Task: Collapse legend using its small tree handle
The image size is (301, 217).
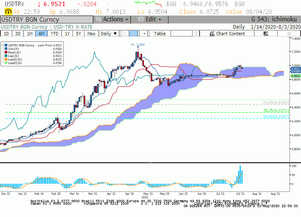Action: (x=3, y=45)
